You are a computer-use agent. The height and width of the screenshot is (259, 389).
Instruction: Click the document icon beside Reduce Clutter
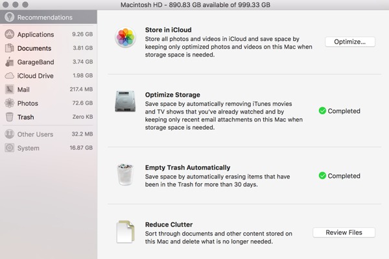pos(126,232)
